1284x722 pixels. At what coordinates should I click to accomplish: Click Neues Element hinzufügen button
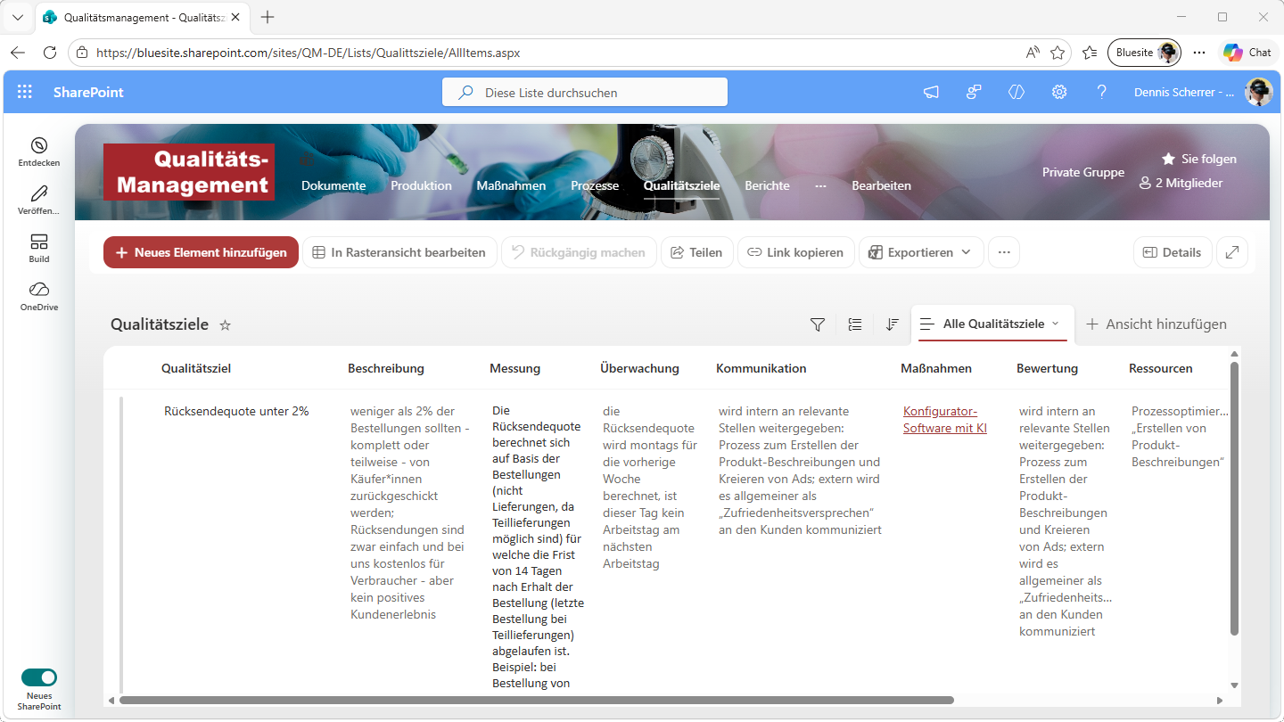click(x=201, y=252)
